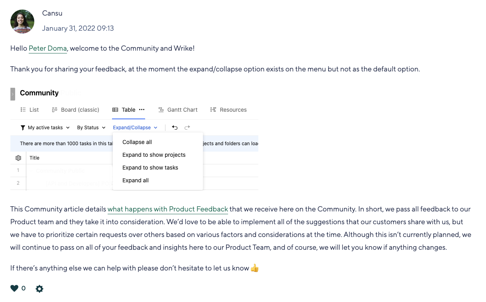Click the three-dots menu beside Table
This screenshot has width=486, height=302.
click(x=142, y=110)
